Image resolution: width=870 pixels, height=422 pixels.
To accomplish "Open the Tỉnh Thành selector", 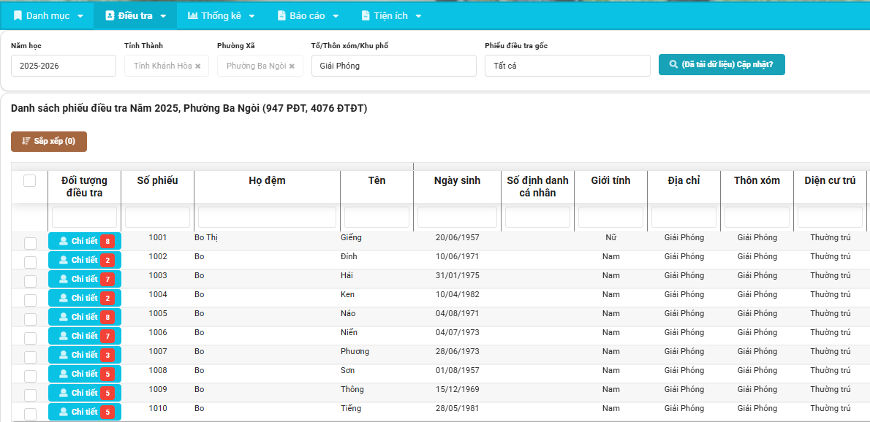I will pos(167,66).
